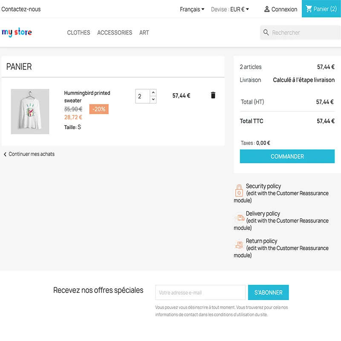Click the user Connexion icon
The width and height of the screenshot is (341, 341).
tap(267, 9)
